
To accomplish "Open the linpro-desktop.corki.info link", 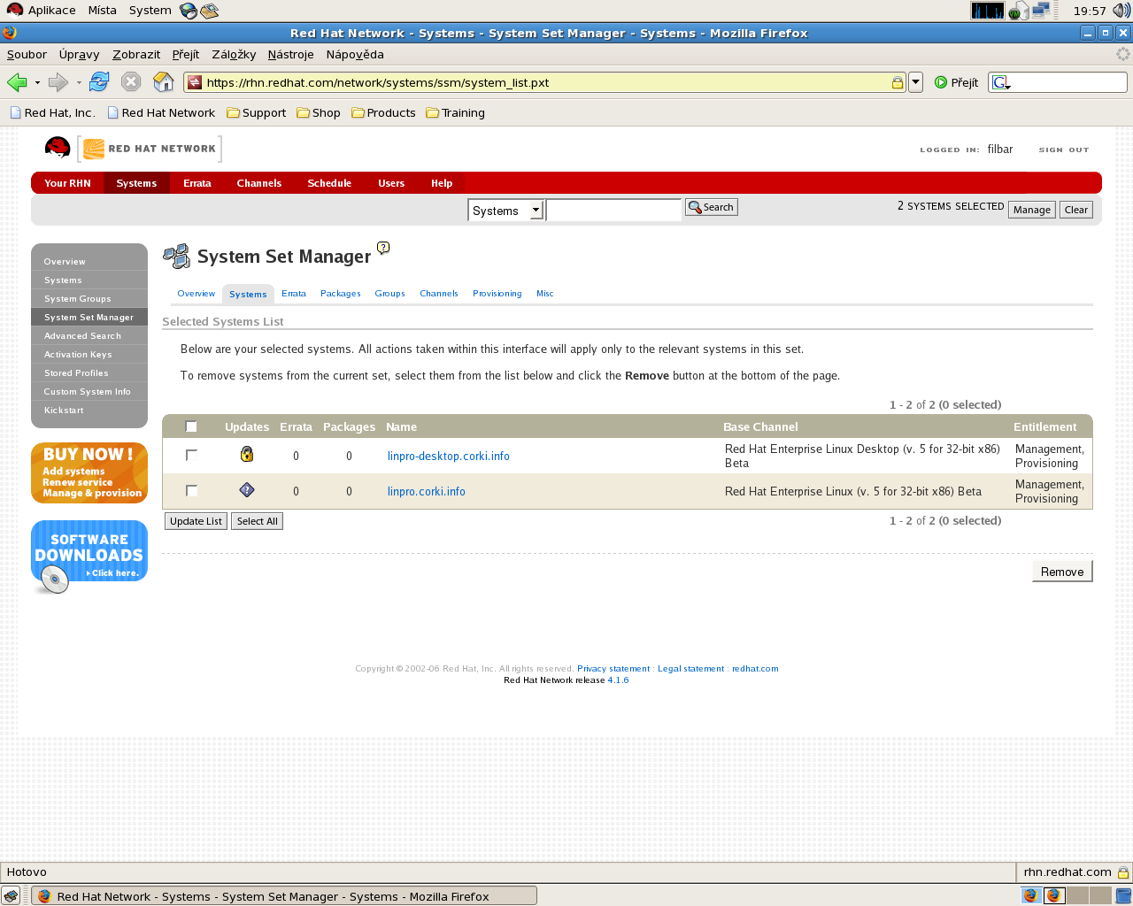I will 449,456.
